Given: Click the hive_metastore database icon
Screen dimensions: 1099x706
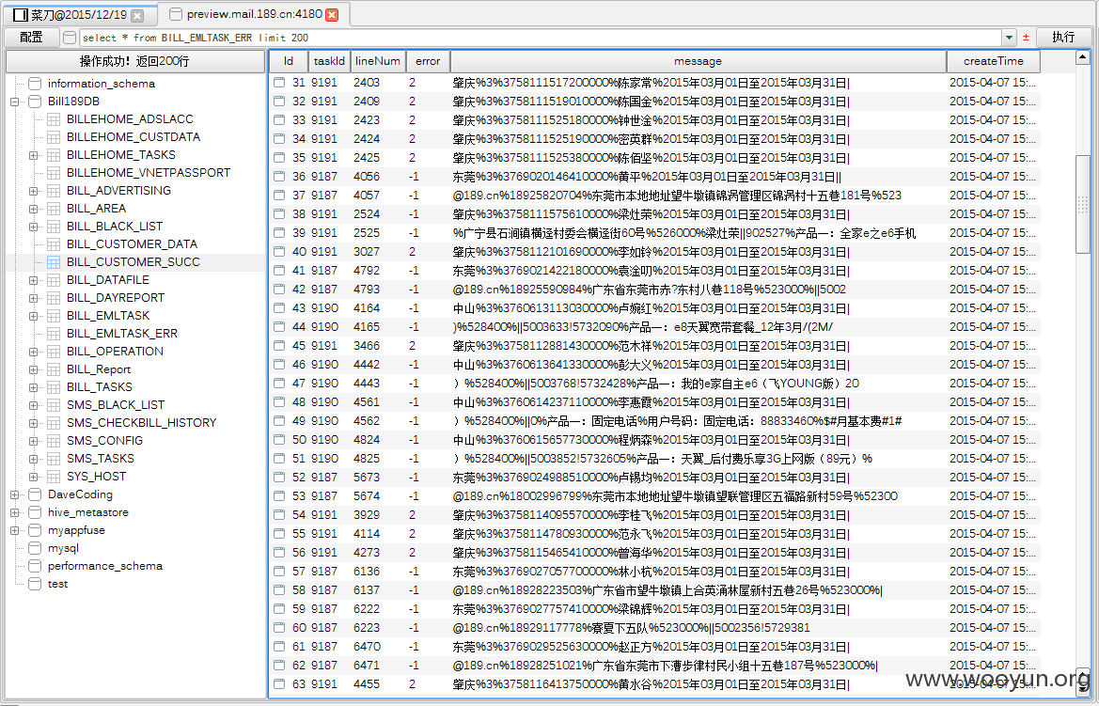Looking at the screenshot, I should [35, 512].
